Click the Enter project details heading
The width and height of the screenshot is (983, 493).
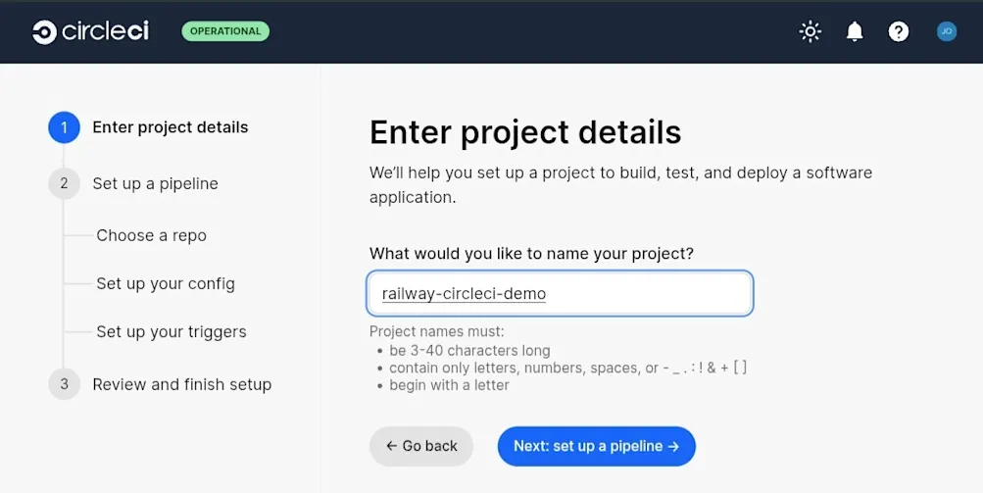coord(525,132)
